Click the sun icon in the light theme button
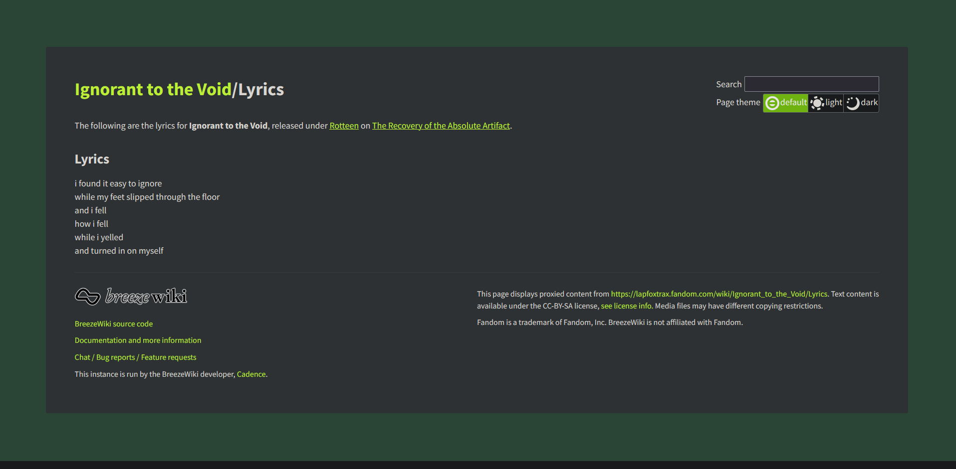This screenshot has height=469, width=956. tap(817, 103)
